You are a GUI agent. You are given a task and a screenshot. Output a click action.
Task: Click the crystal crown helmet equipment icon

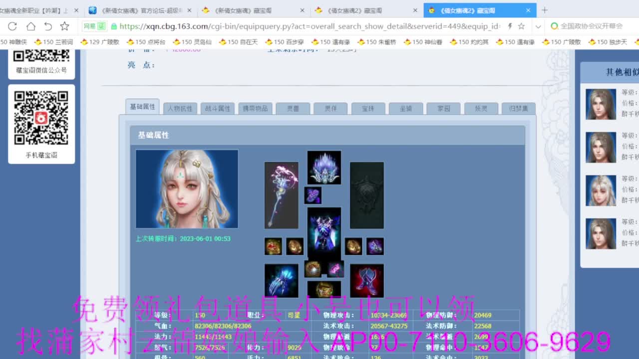click(x=324, y=168)
